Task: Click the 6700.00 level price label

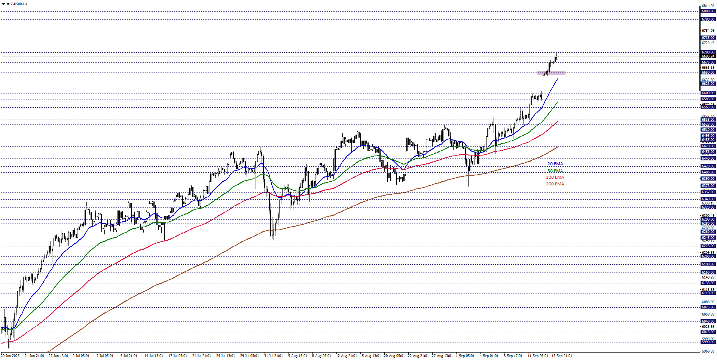Action: (708, 52)
